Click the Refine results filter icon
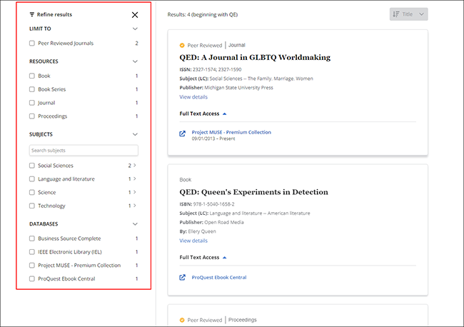Viewport: 464px width, 327px height. (32, 14)
